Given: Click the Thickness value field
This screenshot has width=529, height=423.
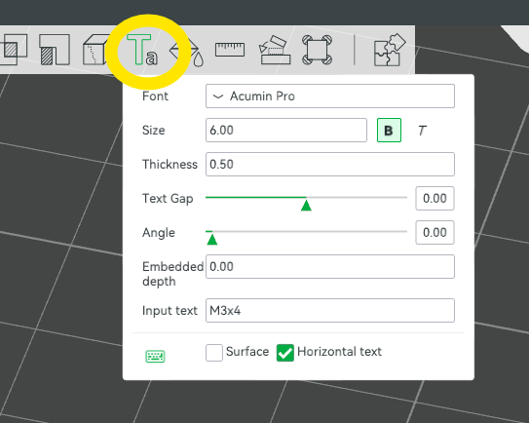Looking at the screenshot, I should pos(330,165).
